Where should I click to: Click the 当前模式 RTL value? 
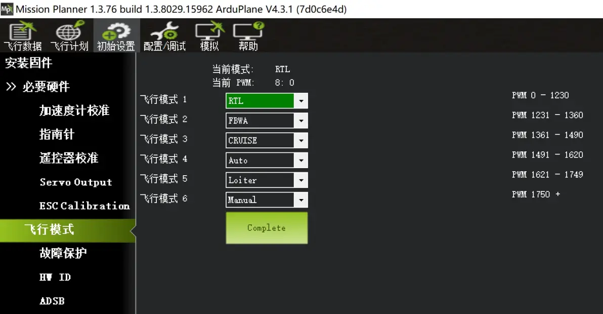[282, 69]
